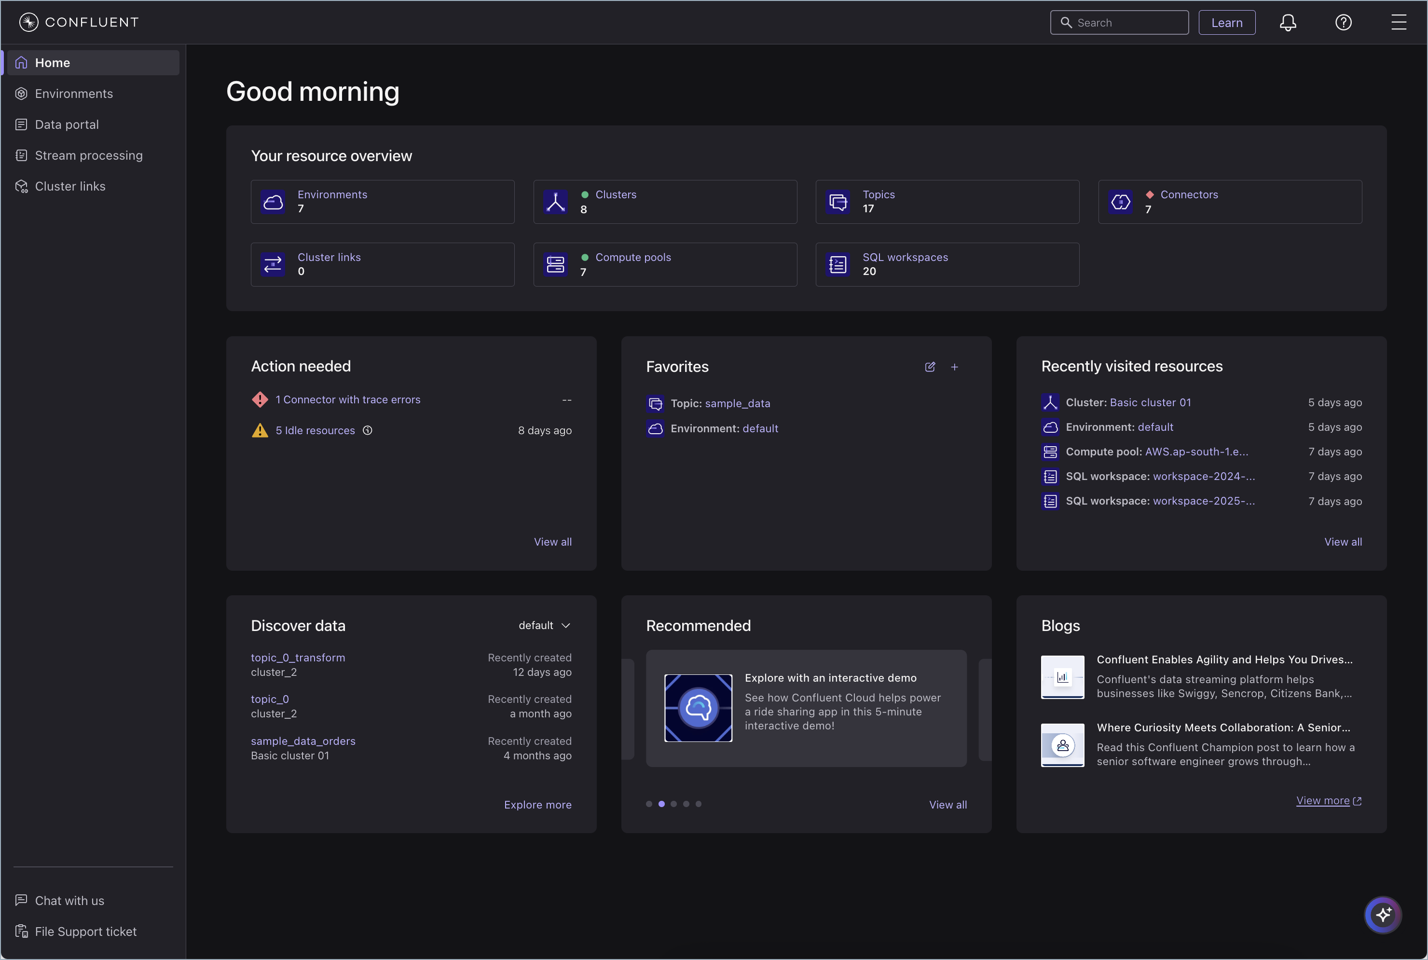Click the second carousel dot under Recommended

pos(662,804)
